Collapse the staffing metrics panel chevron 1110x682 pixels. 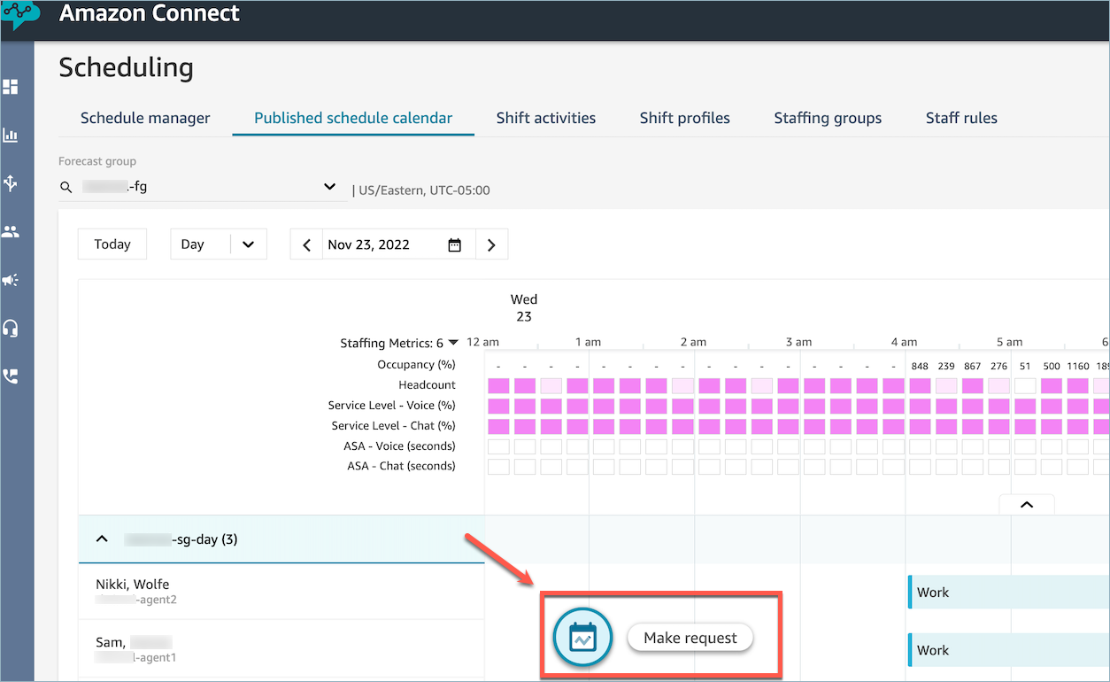click(1026, 505)
